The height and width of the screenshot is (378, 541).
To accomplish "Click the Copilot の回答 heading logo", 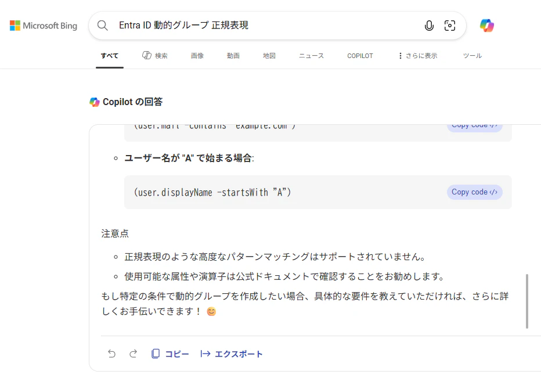I will click(x=95, y=102).
